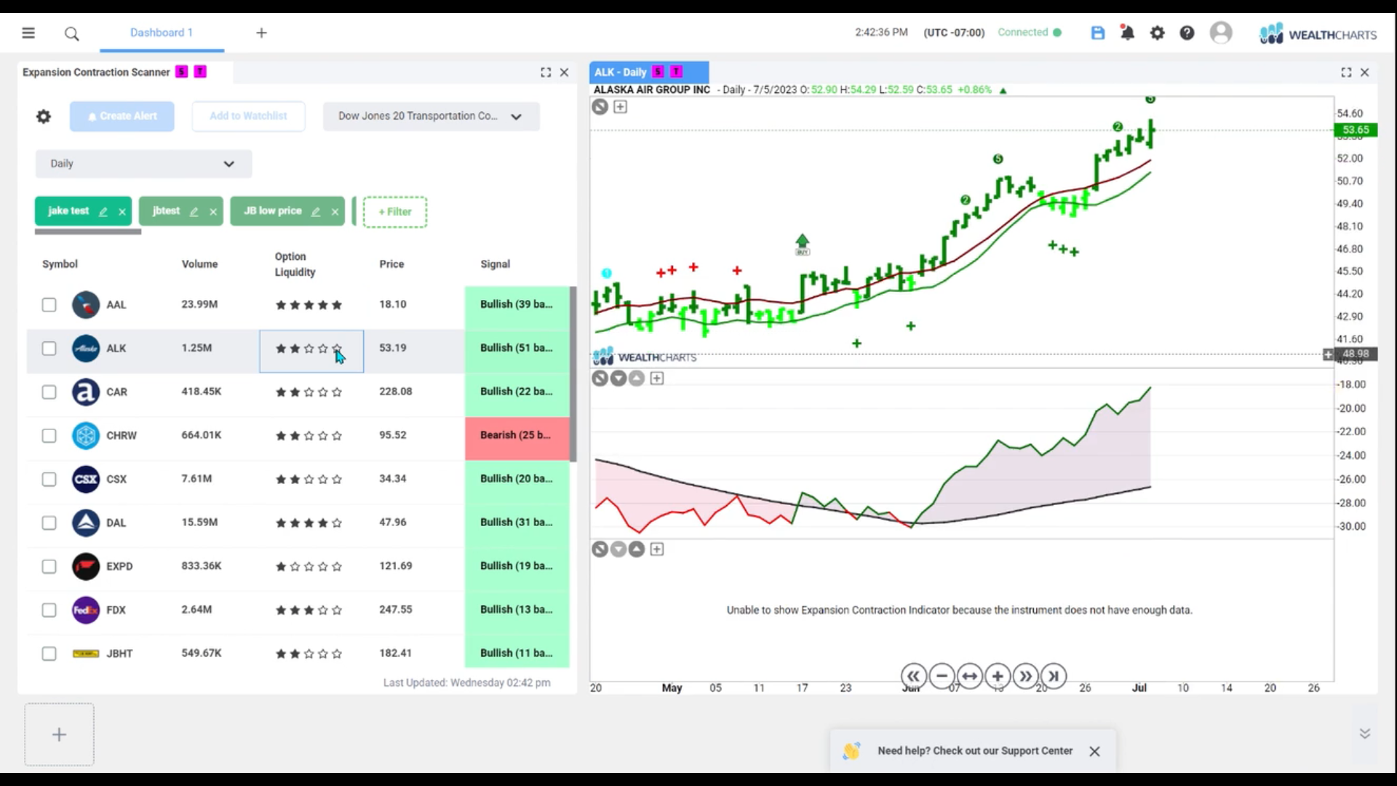Zoom out chart with minus button

[x=942, y=676]
